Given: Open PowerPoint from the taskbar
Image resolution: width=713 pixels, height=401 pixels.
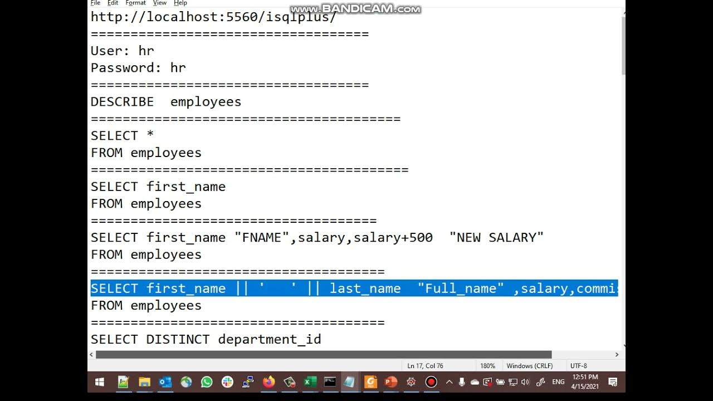Looking at the screenshot, I should click(391, 382).
